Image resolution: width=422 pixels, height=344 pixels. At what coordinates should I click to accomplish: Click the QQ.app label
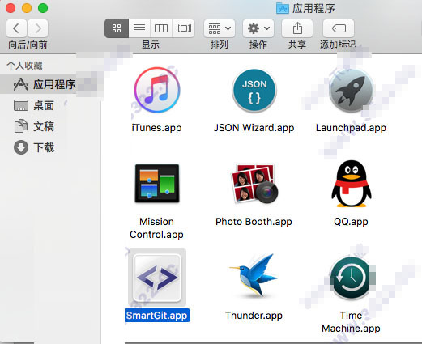point(351,222)
